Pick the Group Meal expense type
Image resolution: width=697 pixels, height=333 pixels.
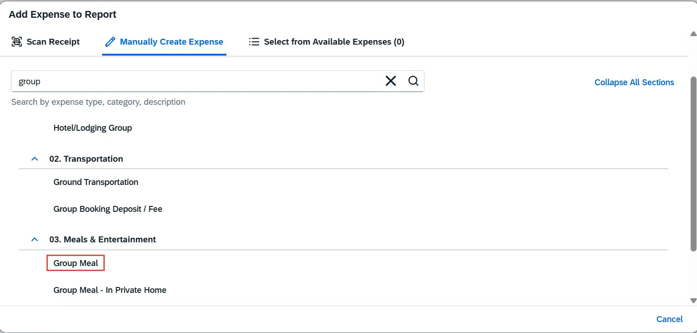tap(76, 263)
